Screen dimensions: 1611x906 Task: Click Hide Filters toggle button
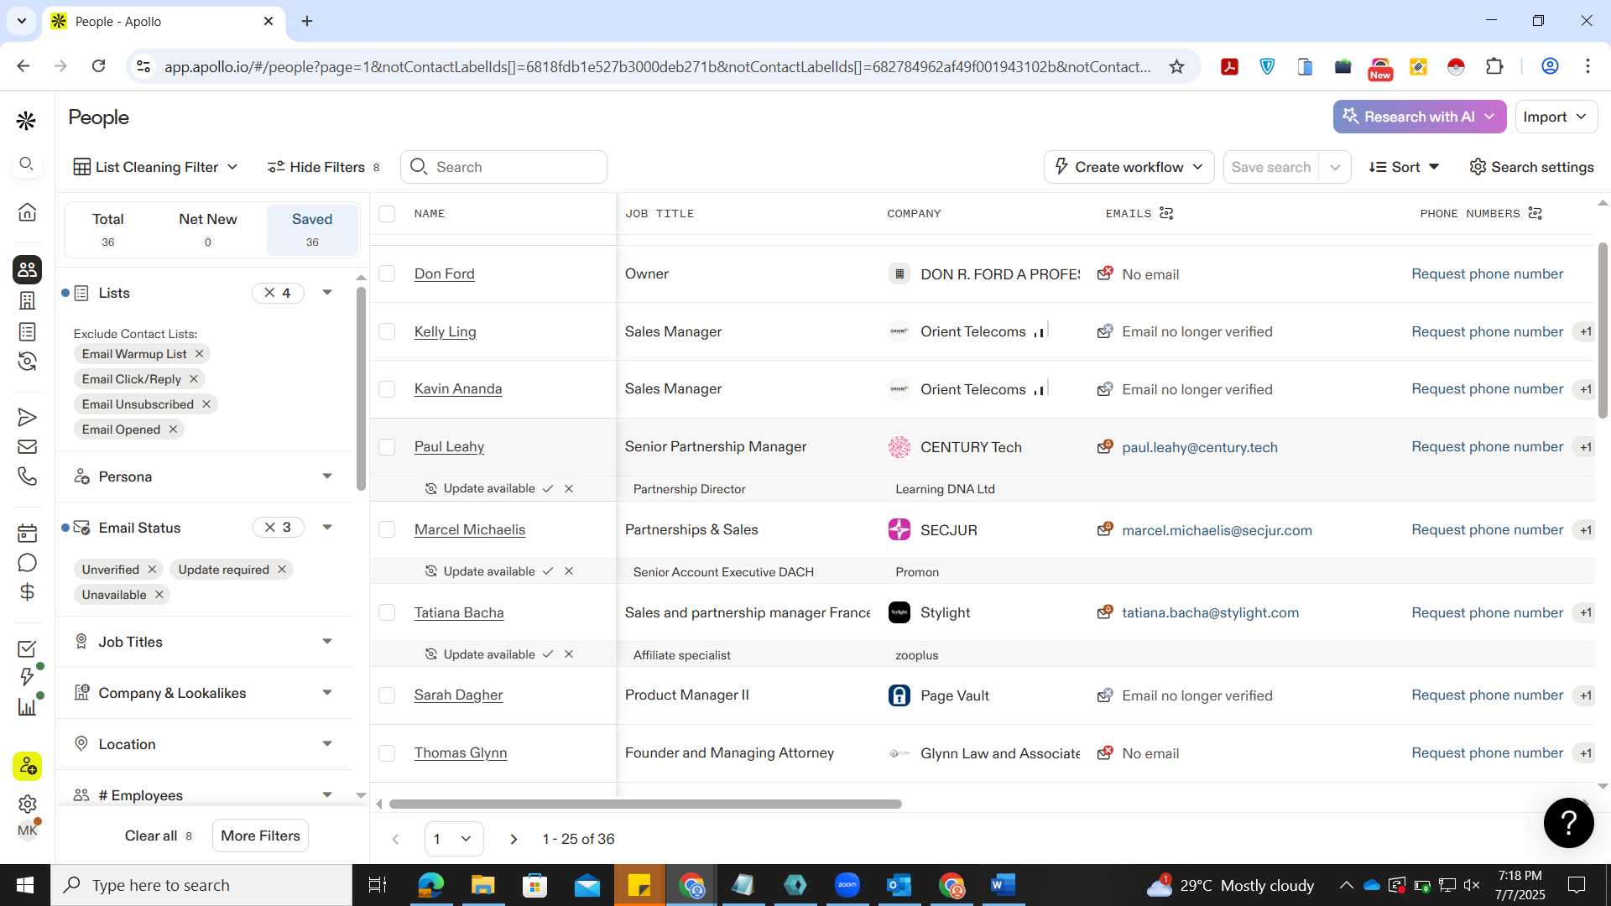[323, 167]
